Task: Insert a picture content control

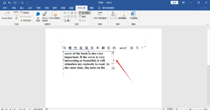Action: [72, 13]
